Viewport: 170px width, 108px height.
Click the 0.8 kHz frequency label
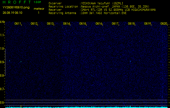coord(2,76)
